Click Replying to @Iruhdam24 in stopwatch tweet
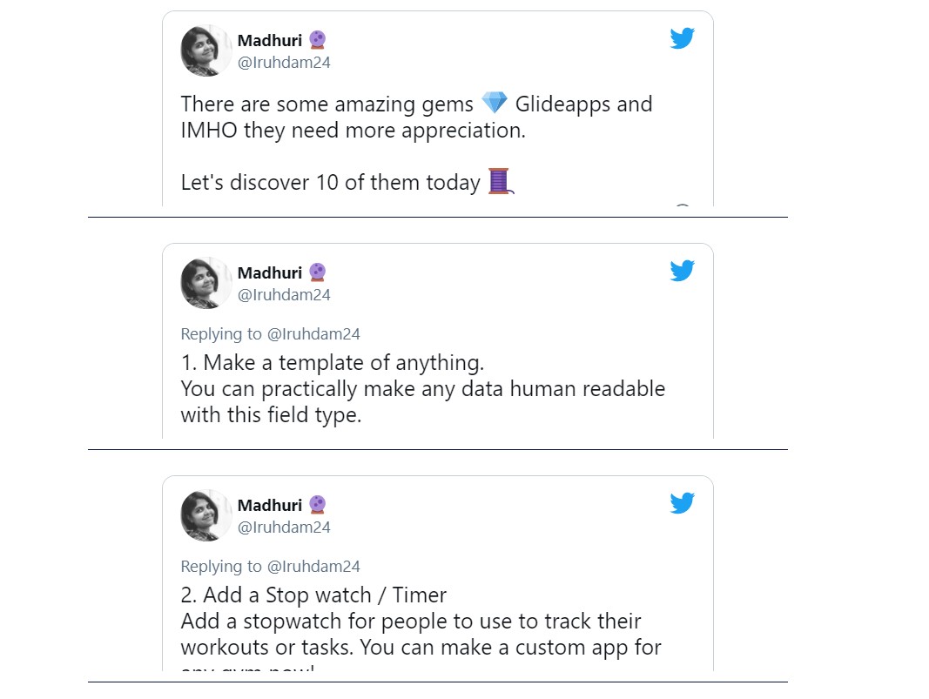Viewport: 929px width, 699px height. point(270,567)
